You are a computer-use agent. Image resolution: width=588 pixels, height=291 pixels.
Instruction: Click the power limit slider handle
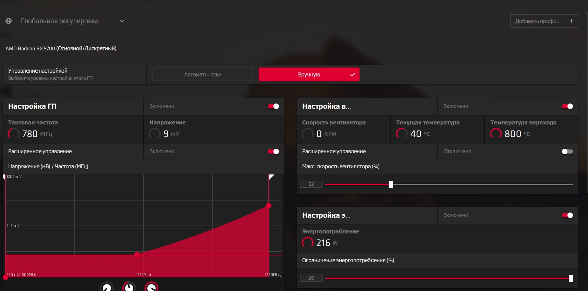(571, 278)
